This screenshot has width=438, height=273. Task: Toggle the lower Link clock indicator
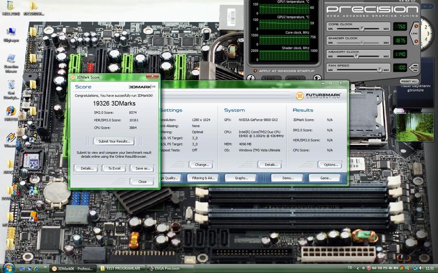click(x=416, y=41)
